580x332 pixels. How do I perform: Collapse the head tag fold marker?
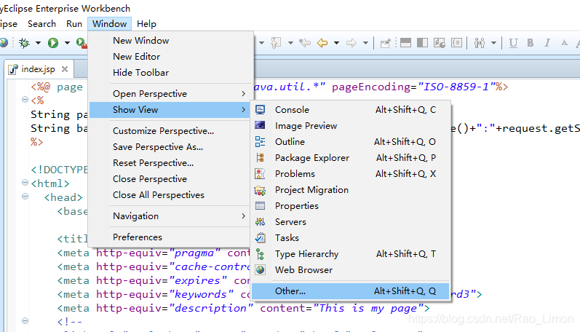[x=25, y=196]
